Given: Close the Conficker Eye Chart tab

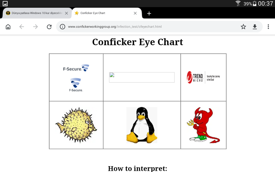Looking at the screenshot, I should (x=135, y=13).
